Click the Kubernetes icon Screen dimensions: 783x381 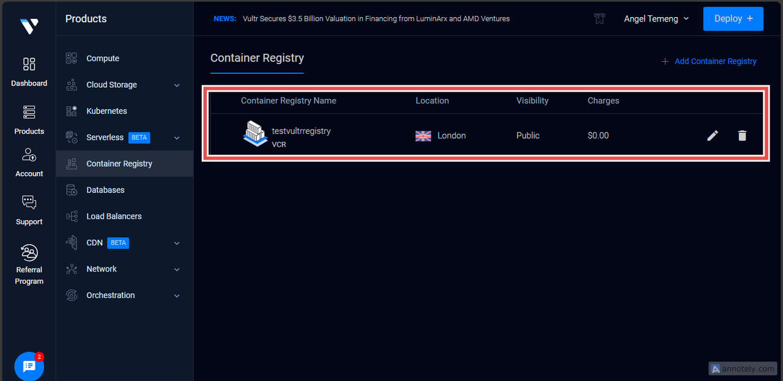click(72, 111)
